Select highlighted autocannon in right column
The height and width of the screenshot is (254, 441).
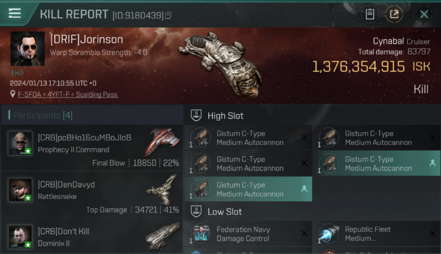pos(377,163)
